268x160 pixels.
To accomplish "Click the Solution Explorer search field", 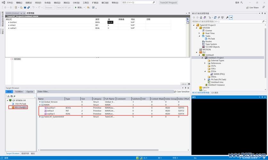I will [x=229, y=21].
